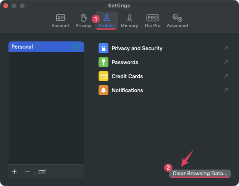The image size is (239, 186).
Task: Open Privacy and Security external arrow
Action: [x=226, y=48]
